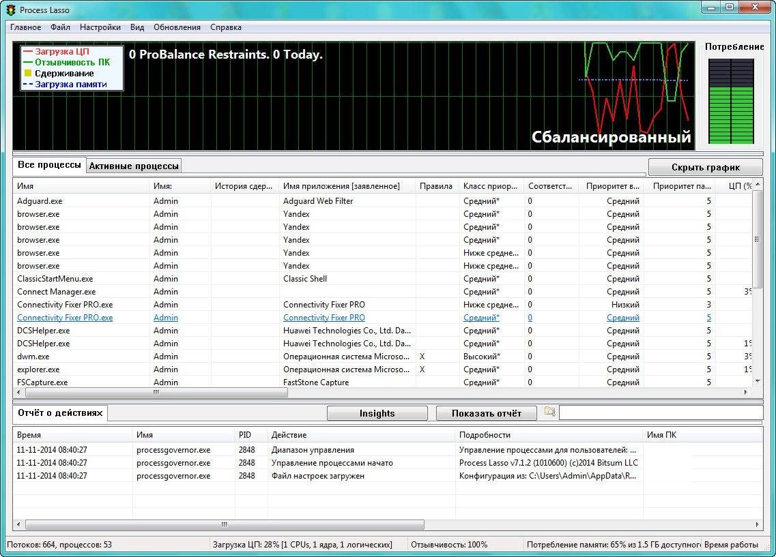Click into the log filter input field
Image resolution: width=776 pixels, height=557 pixels.
661,412
